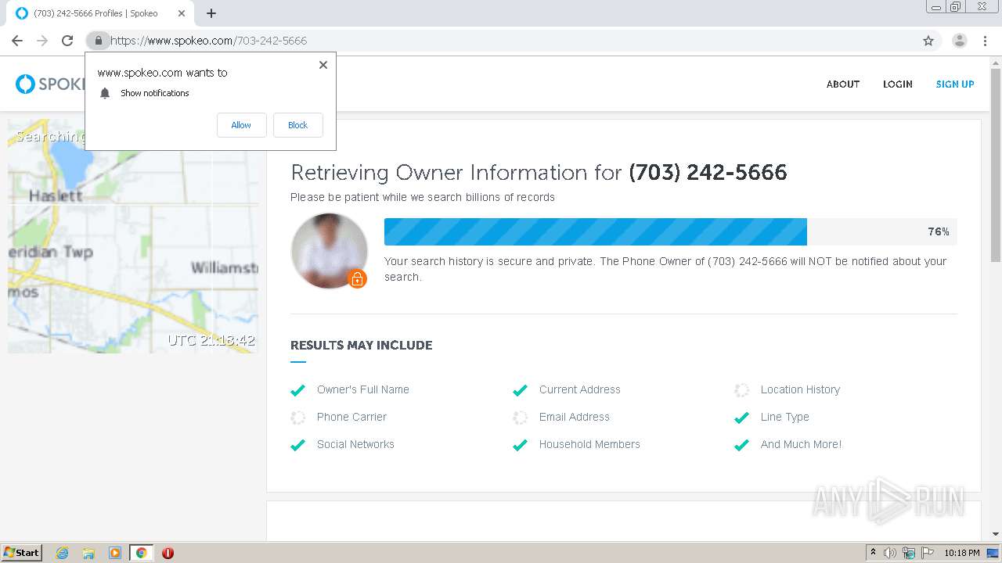Screen dimensions: 1002x563
Task: Open the Chrome profile avatar
Action: coord(960,41)
